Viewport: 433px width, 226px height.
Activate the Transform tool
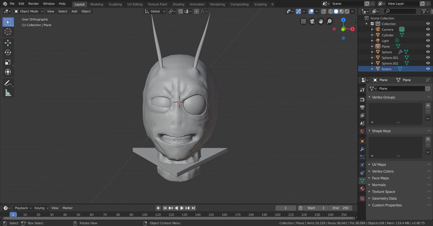[x=8, y=72]
